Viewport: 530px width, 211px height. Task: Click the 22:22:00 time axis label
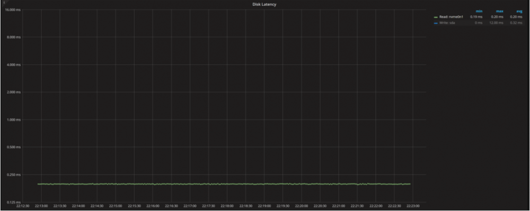376,206
